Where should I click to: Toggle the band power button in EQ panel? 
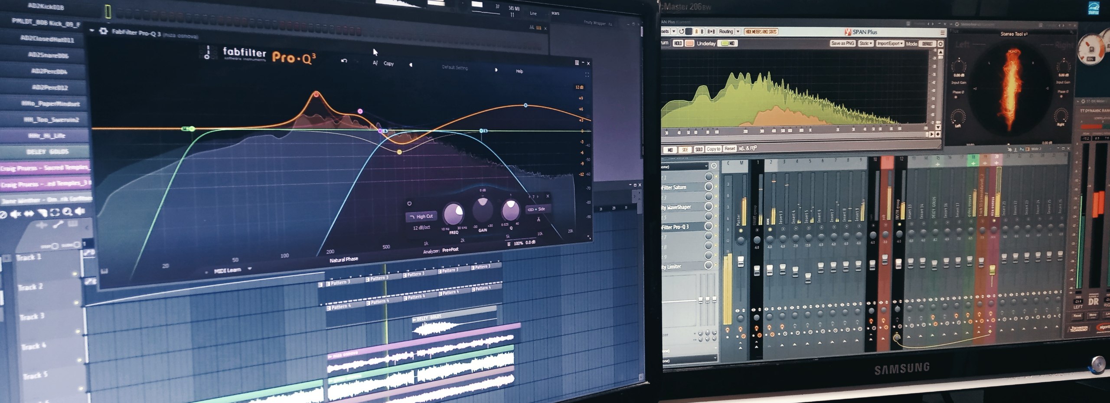(409, 203)
